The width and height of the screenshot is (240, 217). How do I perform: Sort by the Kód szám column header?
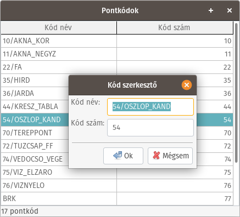[x=175, y=27]
